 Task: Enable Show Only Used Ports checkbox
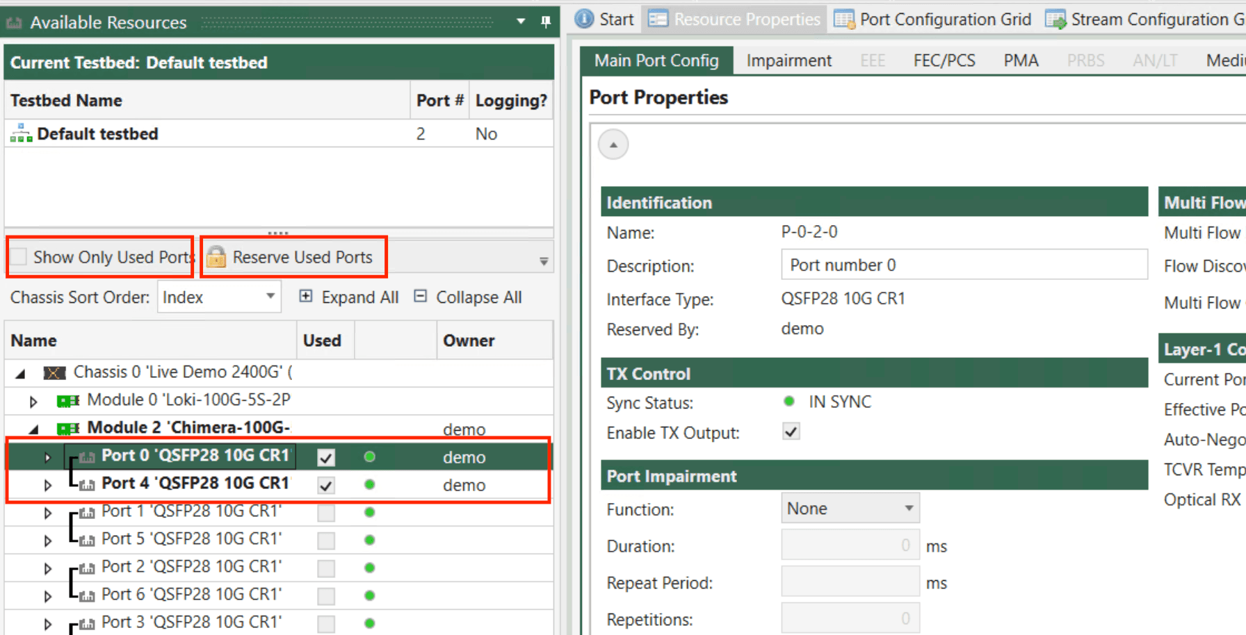(x=20, y=257)
